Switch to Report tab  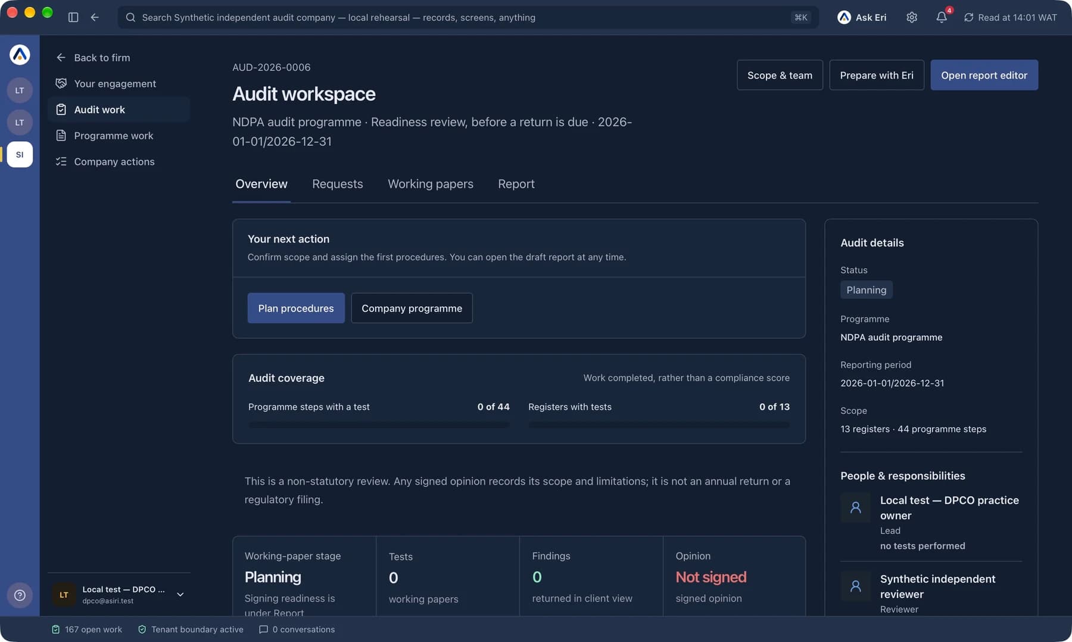516,184
